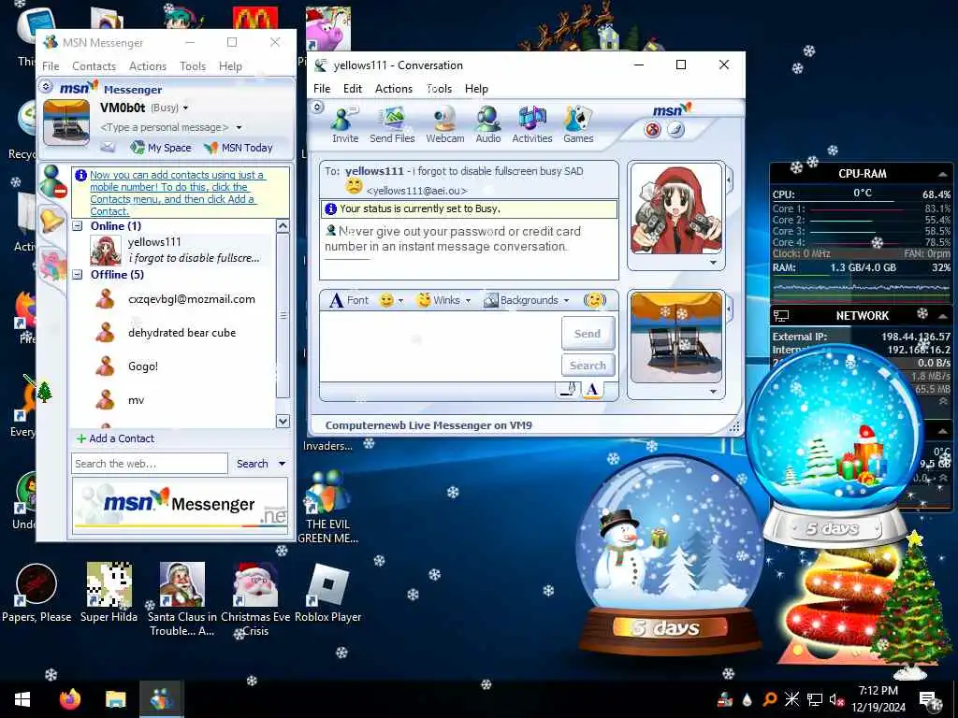The height and width of the screenshot is (718, 958).
Task: Open Papers, Please desktop shortcut
Action: pos(36,592)
